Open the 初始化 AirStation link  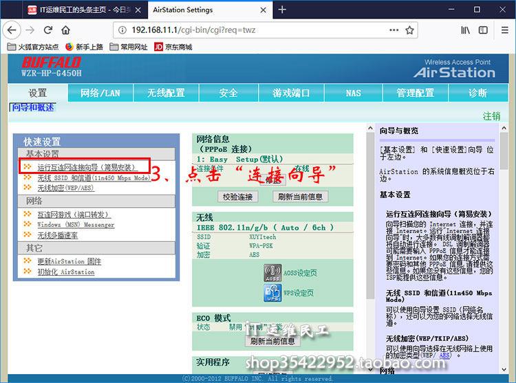click(66, 272)
